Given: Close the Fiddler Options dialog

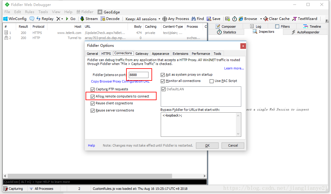Looking at the screenshot, I should tap(243, 46).
